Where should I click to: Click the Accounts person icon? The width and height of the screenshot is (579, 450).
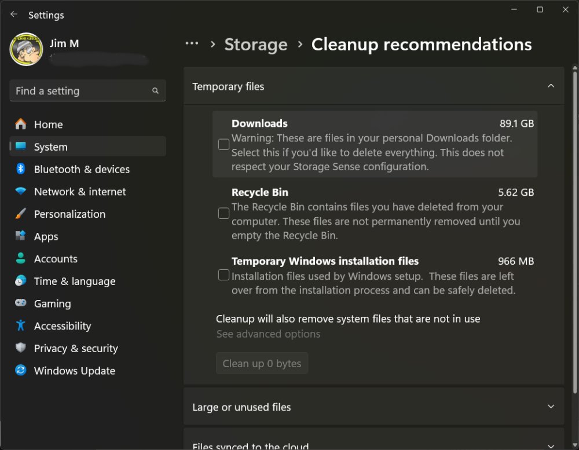click(21, 259)
